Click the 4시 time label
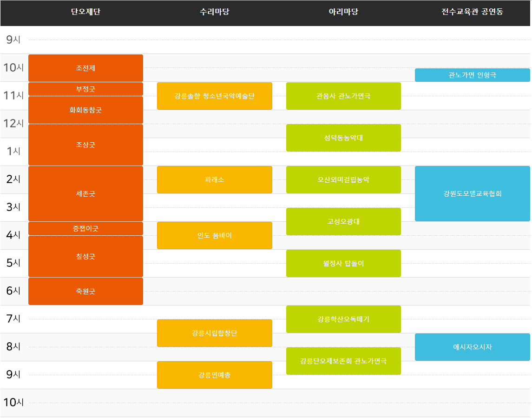 tap(13, 235)
